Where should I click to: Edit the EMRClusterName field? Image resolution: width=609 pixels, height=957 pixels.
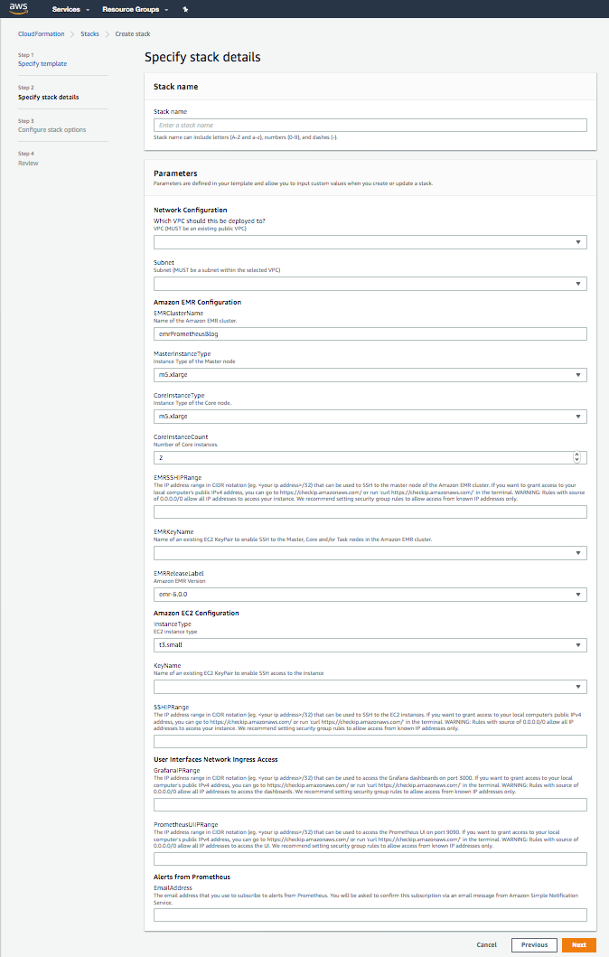[370, 333]
